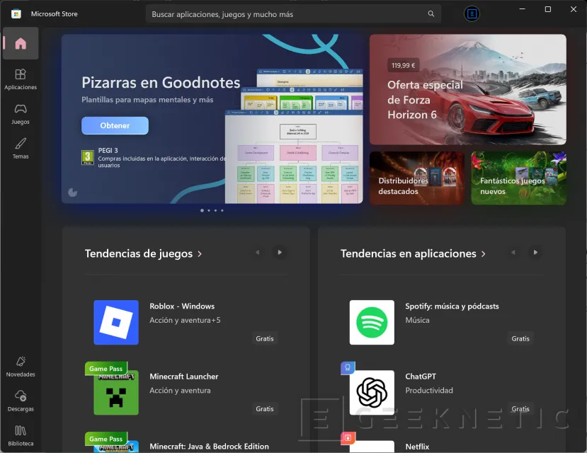Open Fantásticos juegos nuevos card
The image size is (587, 453).
518,178
